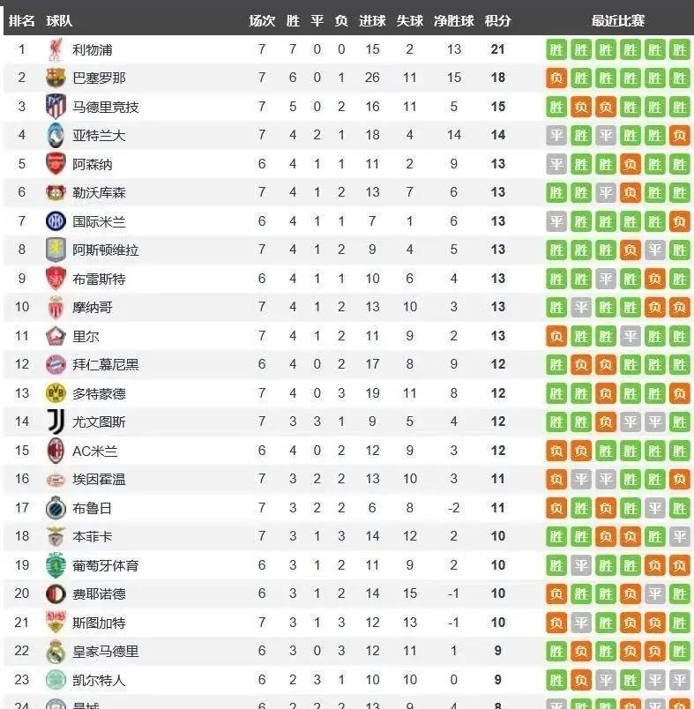694x709 pixels.
Task: Click the Real Madrid crest icon
Action: [x=56, y=652]
